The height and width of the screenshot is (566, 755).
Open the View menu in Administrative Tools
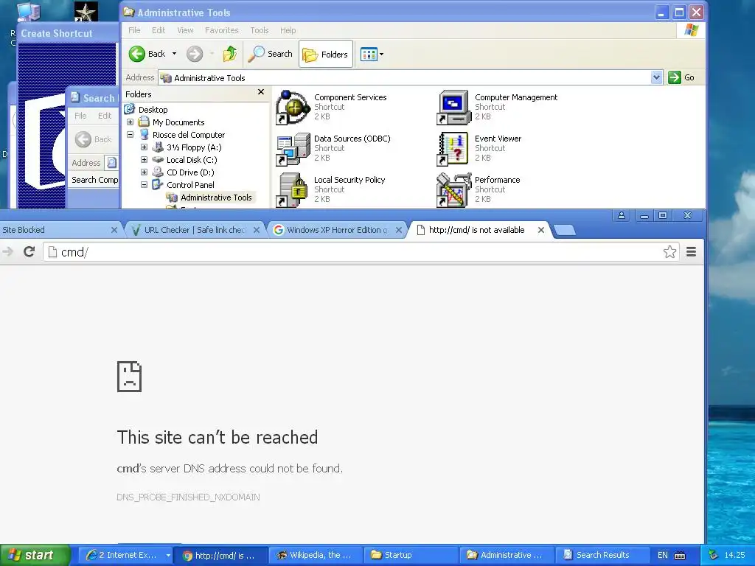click(x=185, y=30)
